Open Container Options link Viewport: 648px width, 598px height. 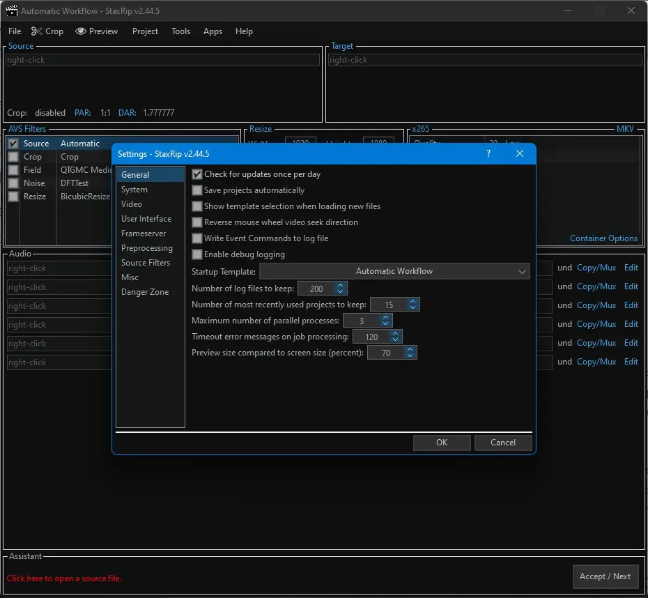click(x=603, y=238)
